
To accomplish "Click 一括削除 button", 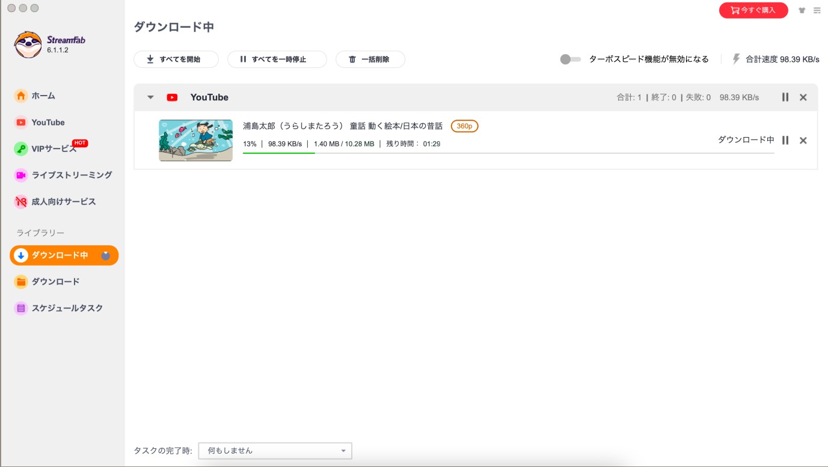I will [x=370, y=60].
